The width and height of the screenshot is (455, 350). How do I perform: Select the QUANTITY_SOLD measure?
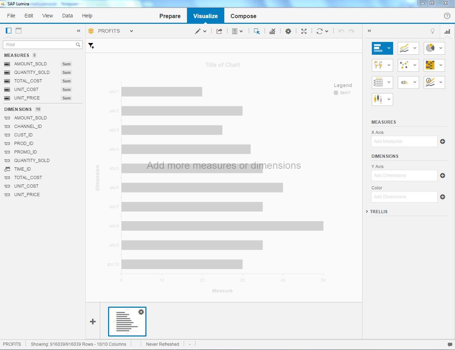(32, 72)
